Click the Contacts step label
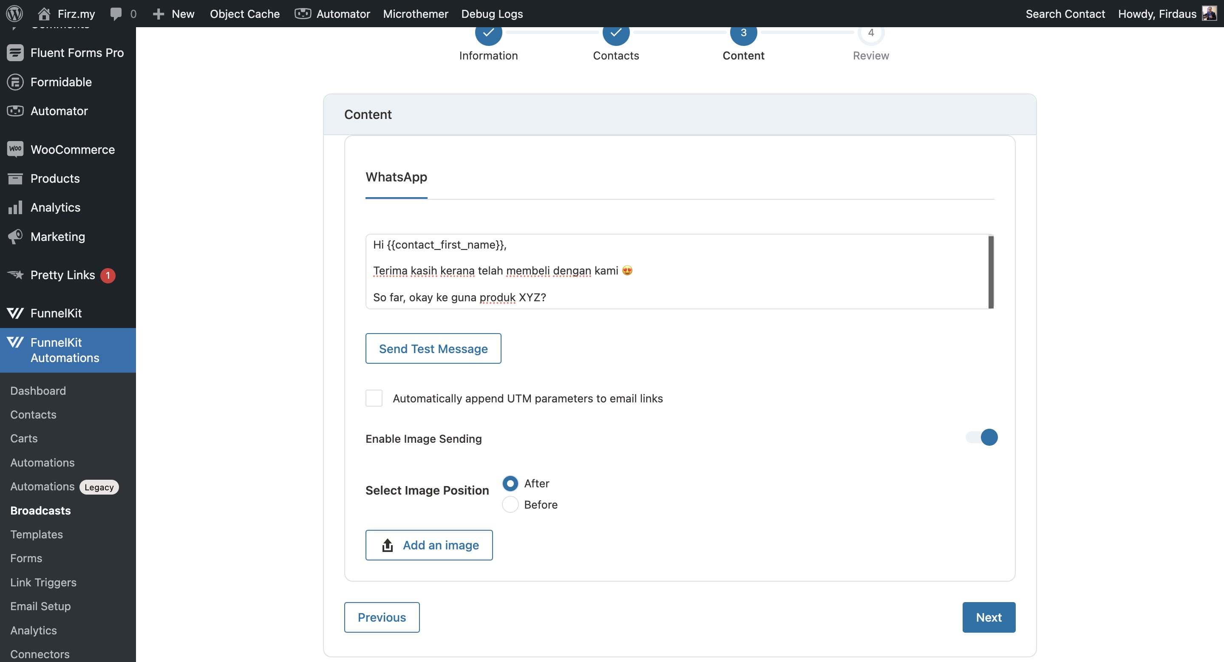 coord(616,56)
